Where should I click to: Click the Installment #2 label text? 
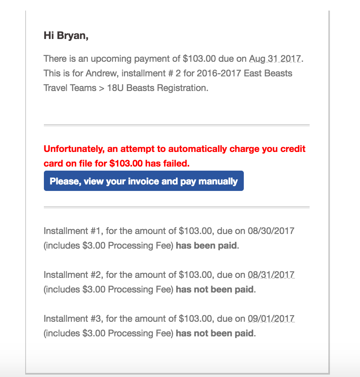tap(72, 275)
